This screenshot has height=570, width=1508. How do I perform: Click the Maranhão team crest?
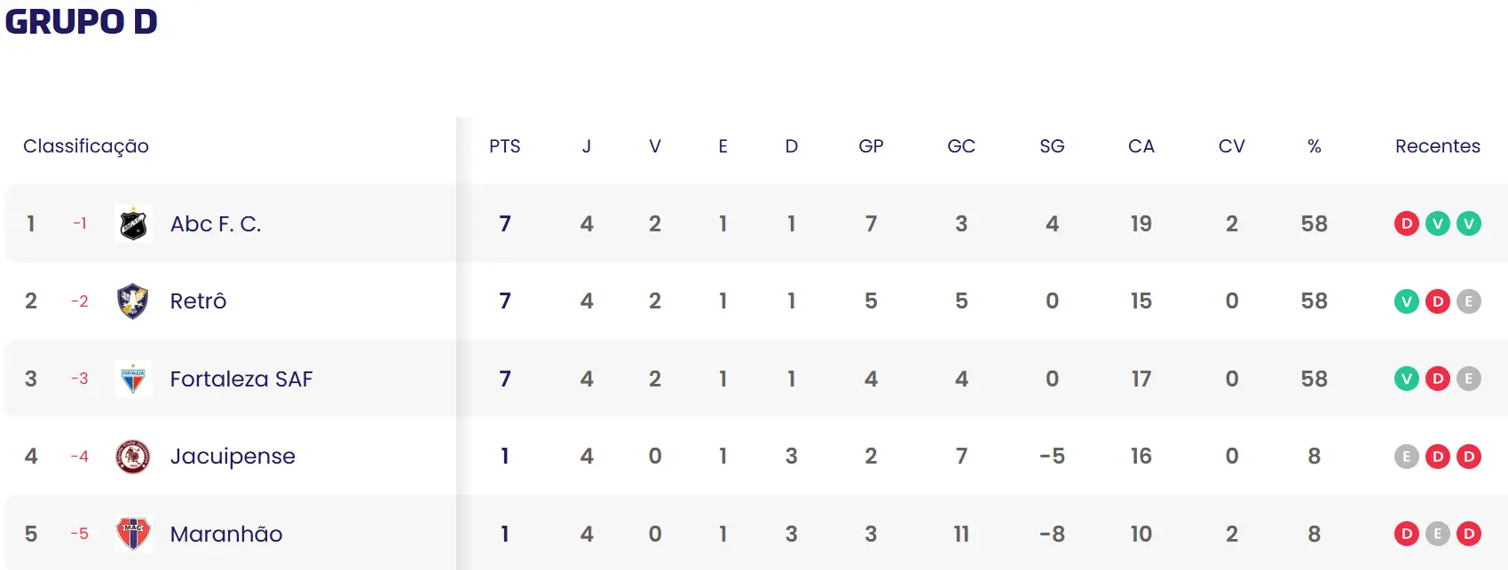coord(133,534)
